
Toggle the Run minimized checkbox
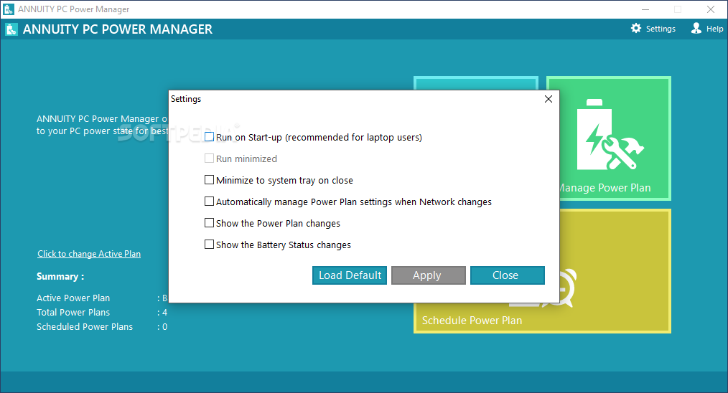point(210,158)
